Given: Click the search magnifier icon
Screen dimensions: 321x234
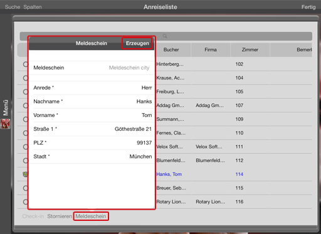Looking at the screenshot, I should pyautogui.click(x=165, y=36).
